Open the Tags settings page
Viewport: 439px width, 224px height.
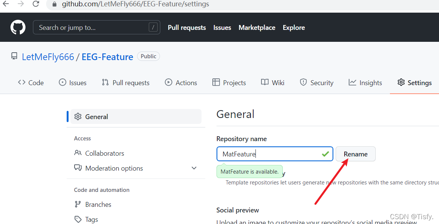pyautogui.click(x=91, y=220)
